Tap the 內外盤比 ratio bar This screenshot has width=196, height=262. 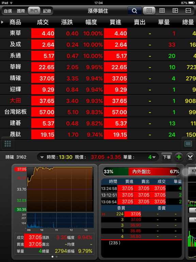coord(141,172)
